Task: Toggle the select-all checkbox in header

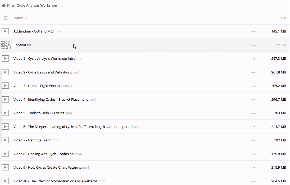Action: pyautogui.click(x=6, y=18)
